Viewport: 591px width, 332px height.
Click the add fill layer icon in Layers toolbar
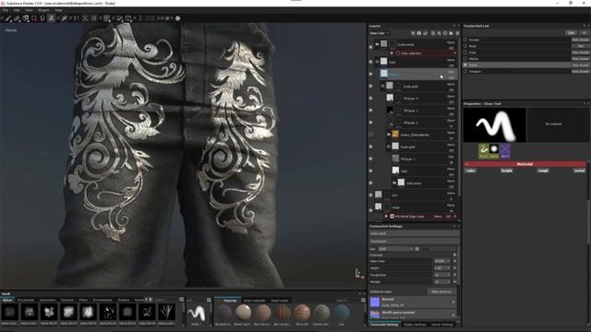click(x=440, y=33)
